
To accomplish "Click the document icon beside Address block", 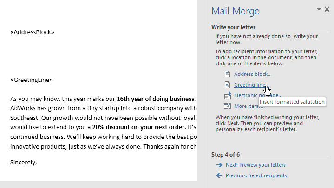I will click(x=227, y=74).
